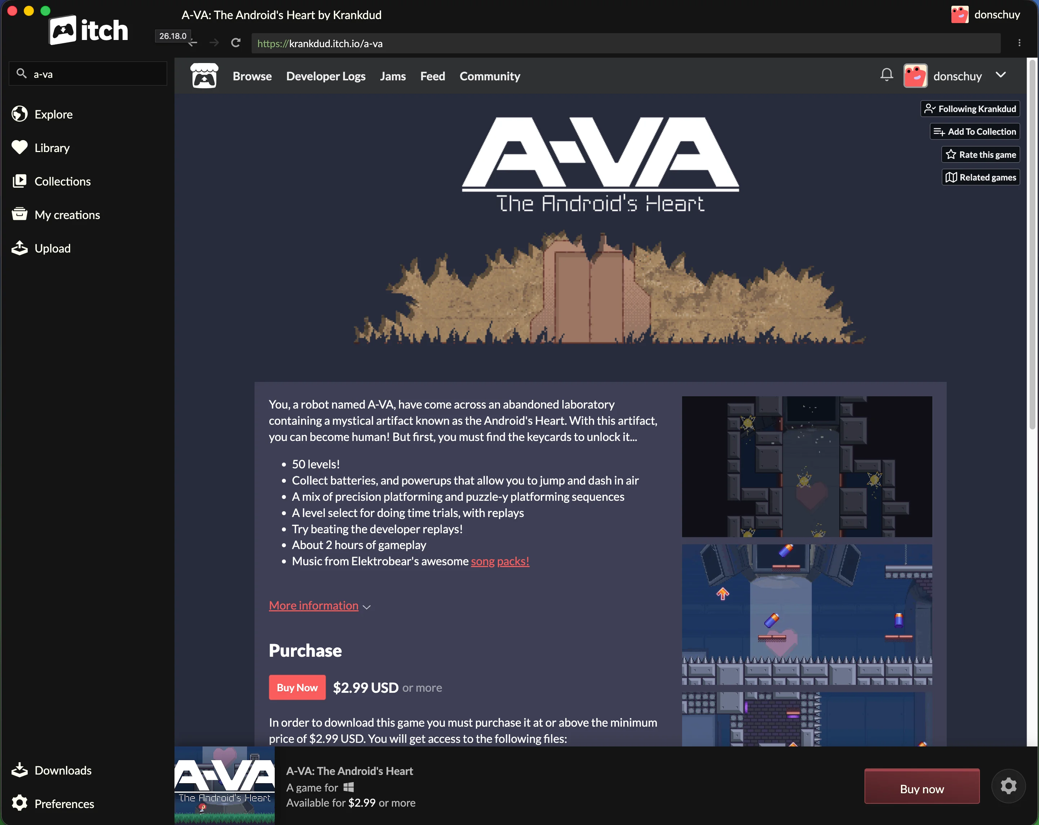Open Related games

tap(981, 177)
